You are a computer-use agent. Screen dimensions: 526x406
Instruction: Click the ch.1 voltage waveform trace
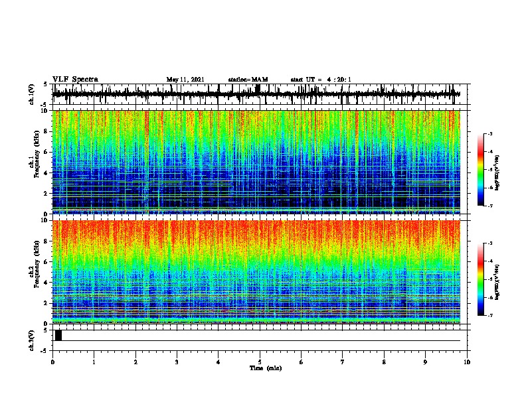tap(256, 94)
